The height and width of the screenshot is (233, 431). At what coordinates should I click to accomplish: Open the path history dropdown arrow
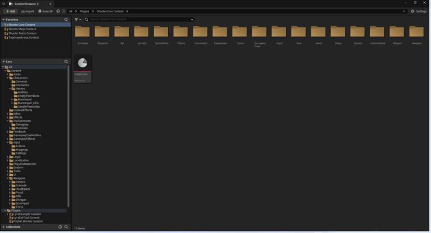pyautogui.click(x=404, y=11)
